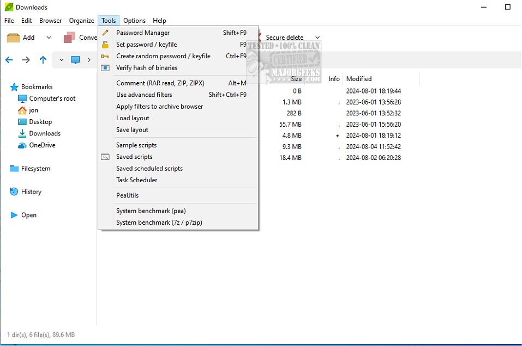522x346 pixels.
Task: Run System benchmark (pea)
Action: 178,211
